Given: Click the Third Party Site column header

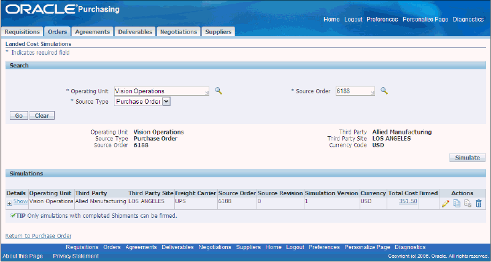Looking at the screenshot, I should coord(151,193).
